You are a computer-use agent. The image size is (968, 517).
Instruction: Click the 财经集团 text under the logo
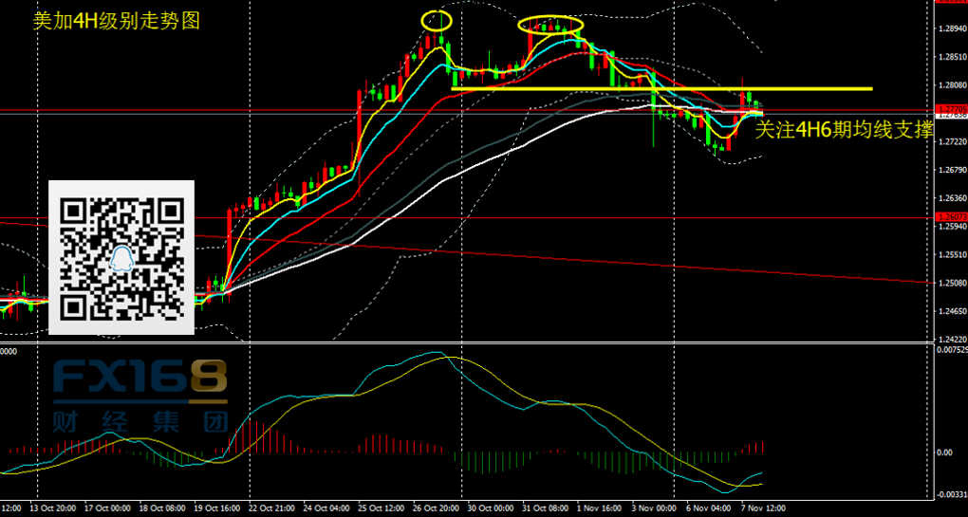pyautogui.click(x=140, y=418)
